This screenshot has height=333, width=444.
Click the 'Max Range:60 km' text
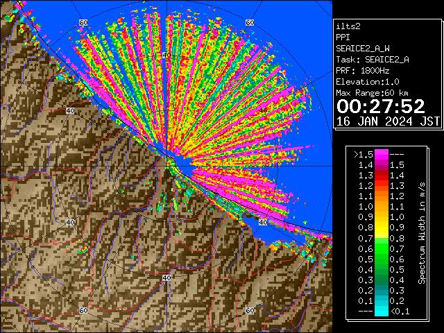tap(372, 93)
